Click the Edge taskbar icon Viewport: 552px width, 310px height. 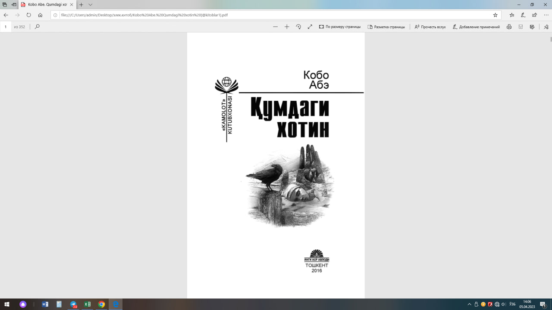pos(115,304)
